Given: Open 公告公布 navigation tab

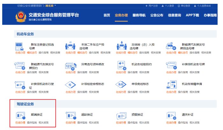Looking at the screenshot, I should point(157,15).
